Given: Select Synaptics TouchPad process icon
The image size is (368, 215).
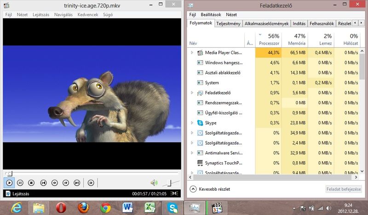Looking at the screenshot, I should 200,163.
